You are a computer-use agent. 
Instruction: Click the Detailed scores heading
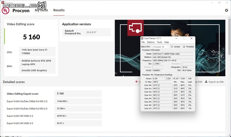pos(14,82)
